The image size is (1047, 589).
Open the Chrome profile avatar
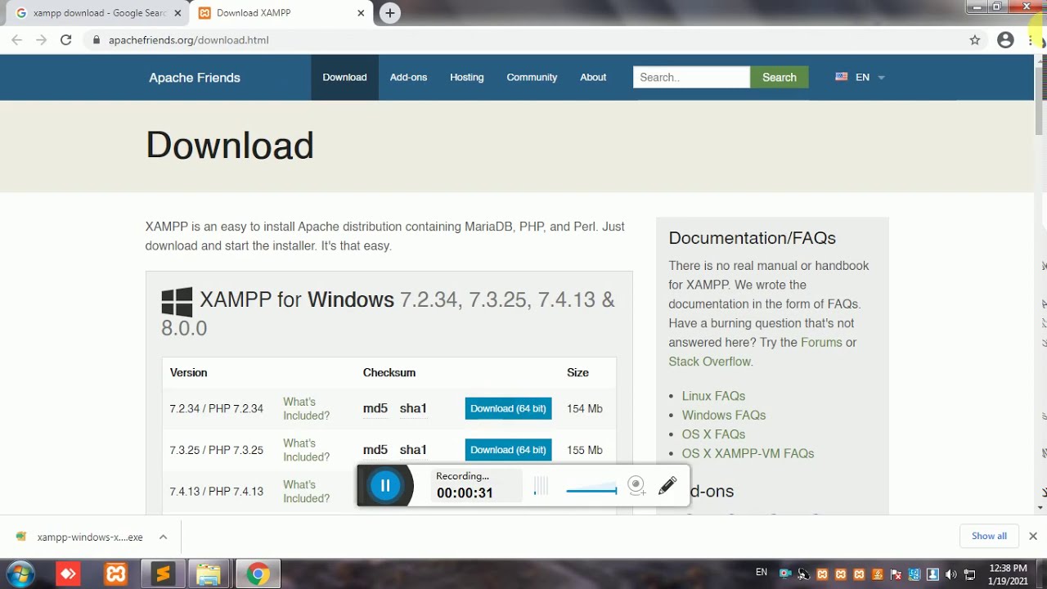1005,39
